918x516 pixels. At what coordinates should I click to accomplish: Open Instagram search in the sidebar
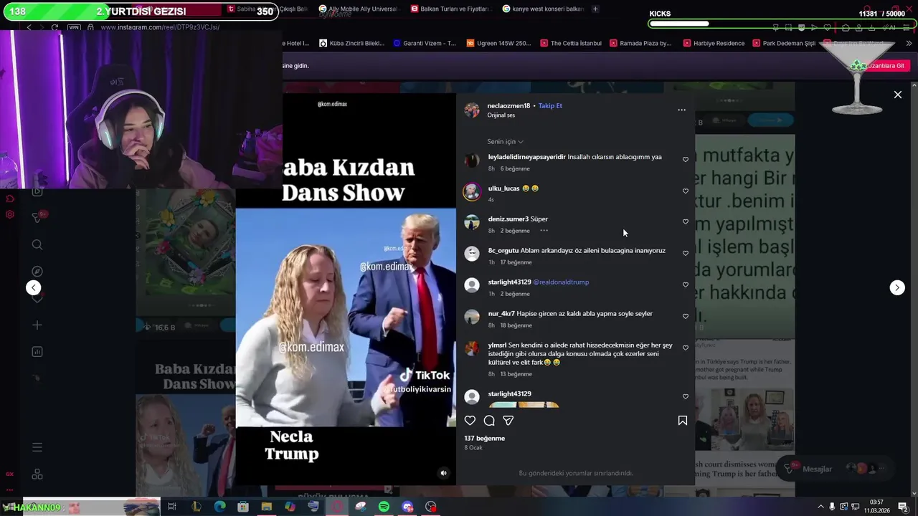click(37, 245)
